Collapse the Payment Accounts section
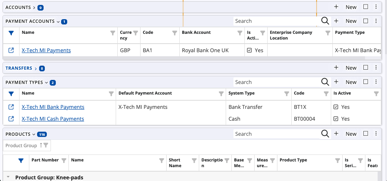This screenshot has width=387, height=181. (58, 21)
